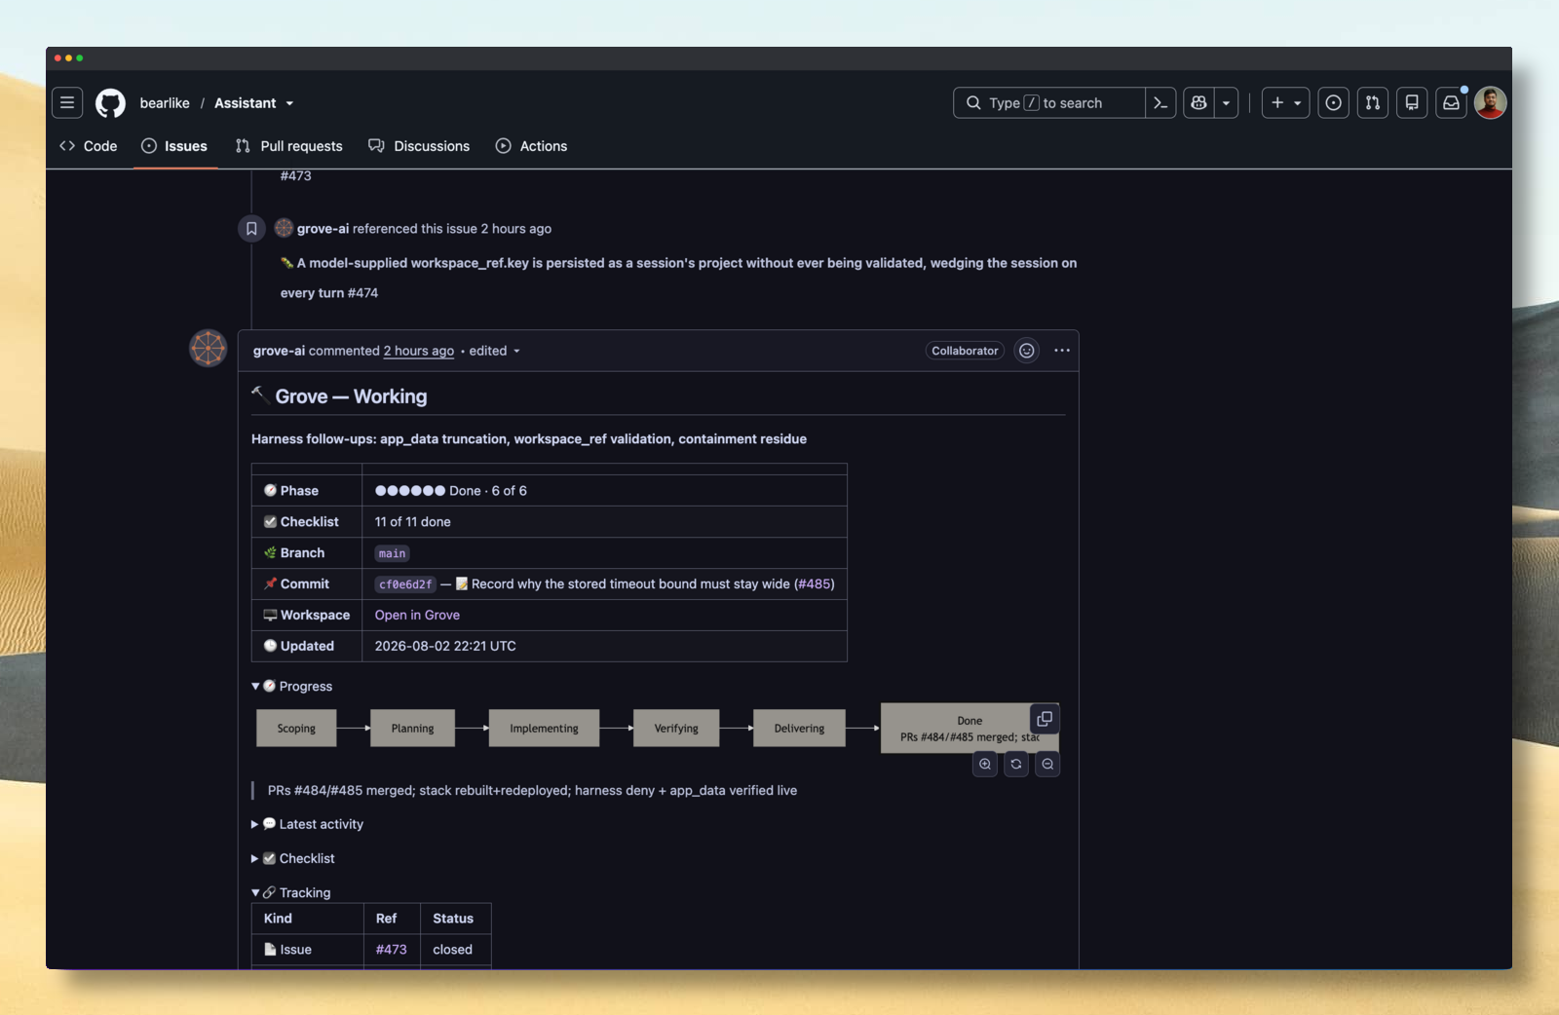Screen dimensions: 1559x1015
Task: Open the hamburger navigation menu
Action: coord(67,102)
